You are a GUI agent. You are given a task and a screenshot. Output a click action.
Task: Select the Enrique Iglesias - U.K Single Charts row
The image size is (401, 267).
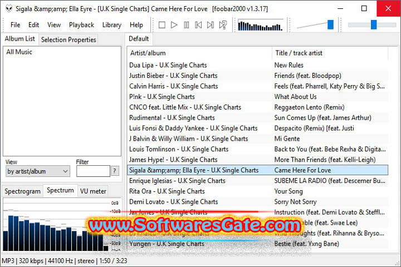pyautogui.click(x=257, y=181)
